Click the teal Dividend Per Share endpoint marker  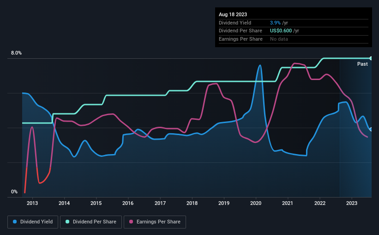371,58
